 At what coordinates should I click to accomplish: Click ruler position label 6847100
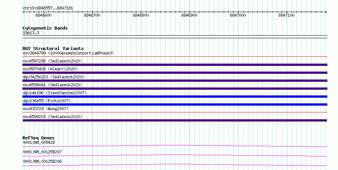click(286, 15)
